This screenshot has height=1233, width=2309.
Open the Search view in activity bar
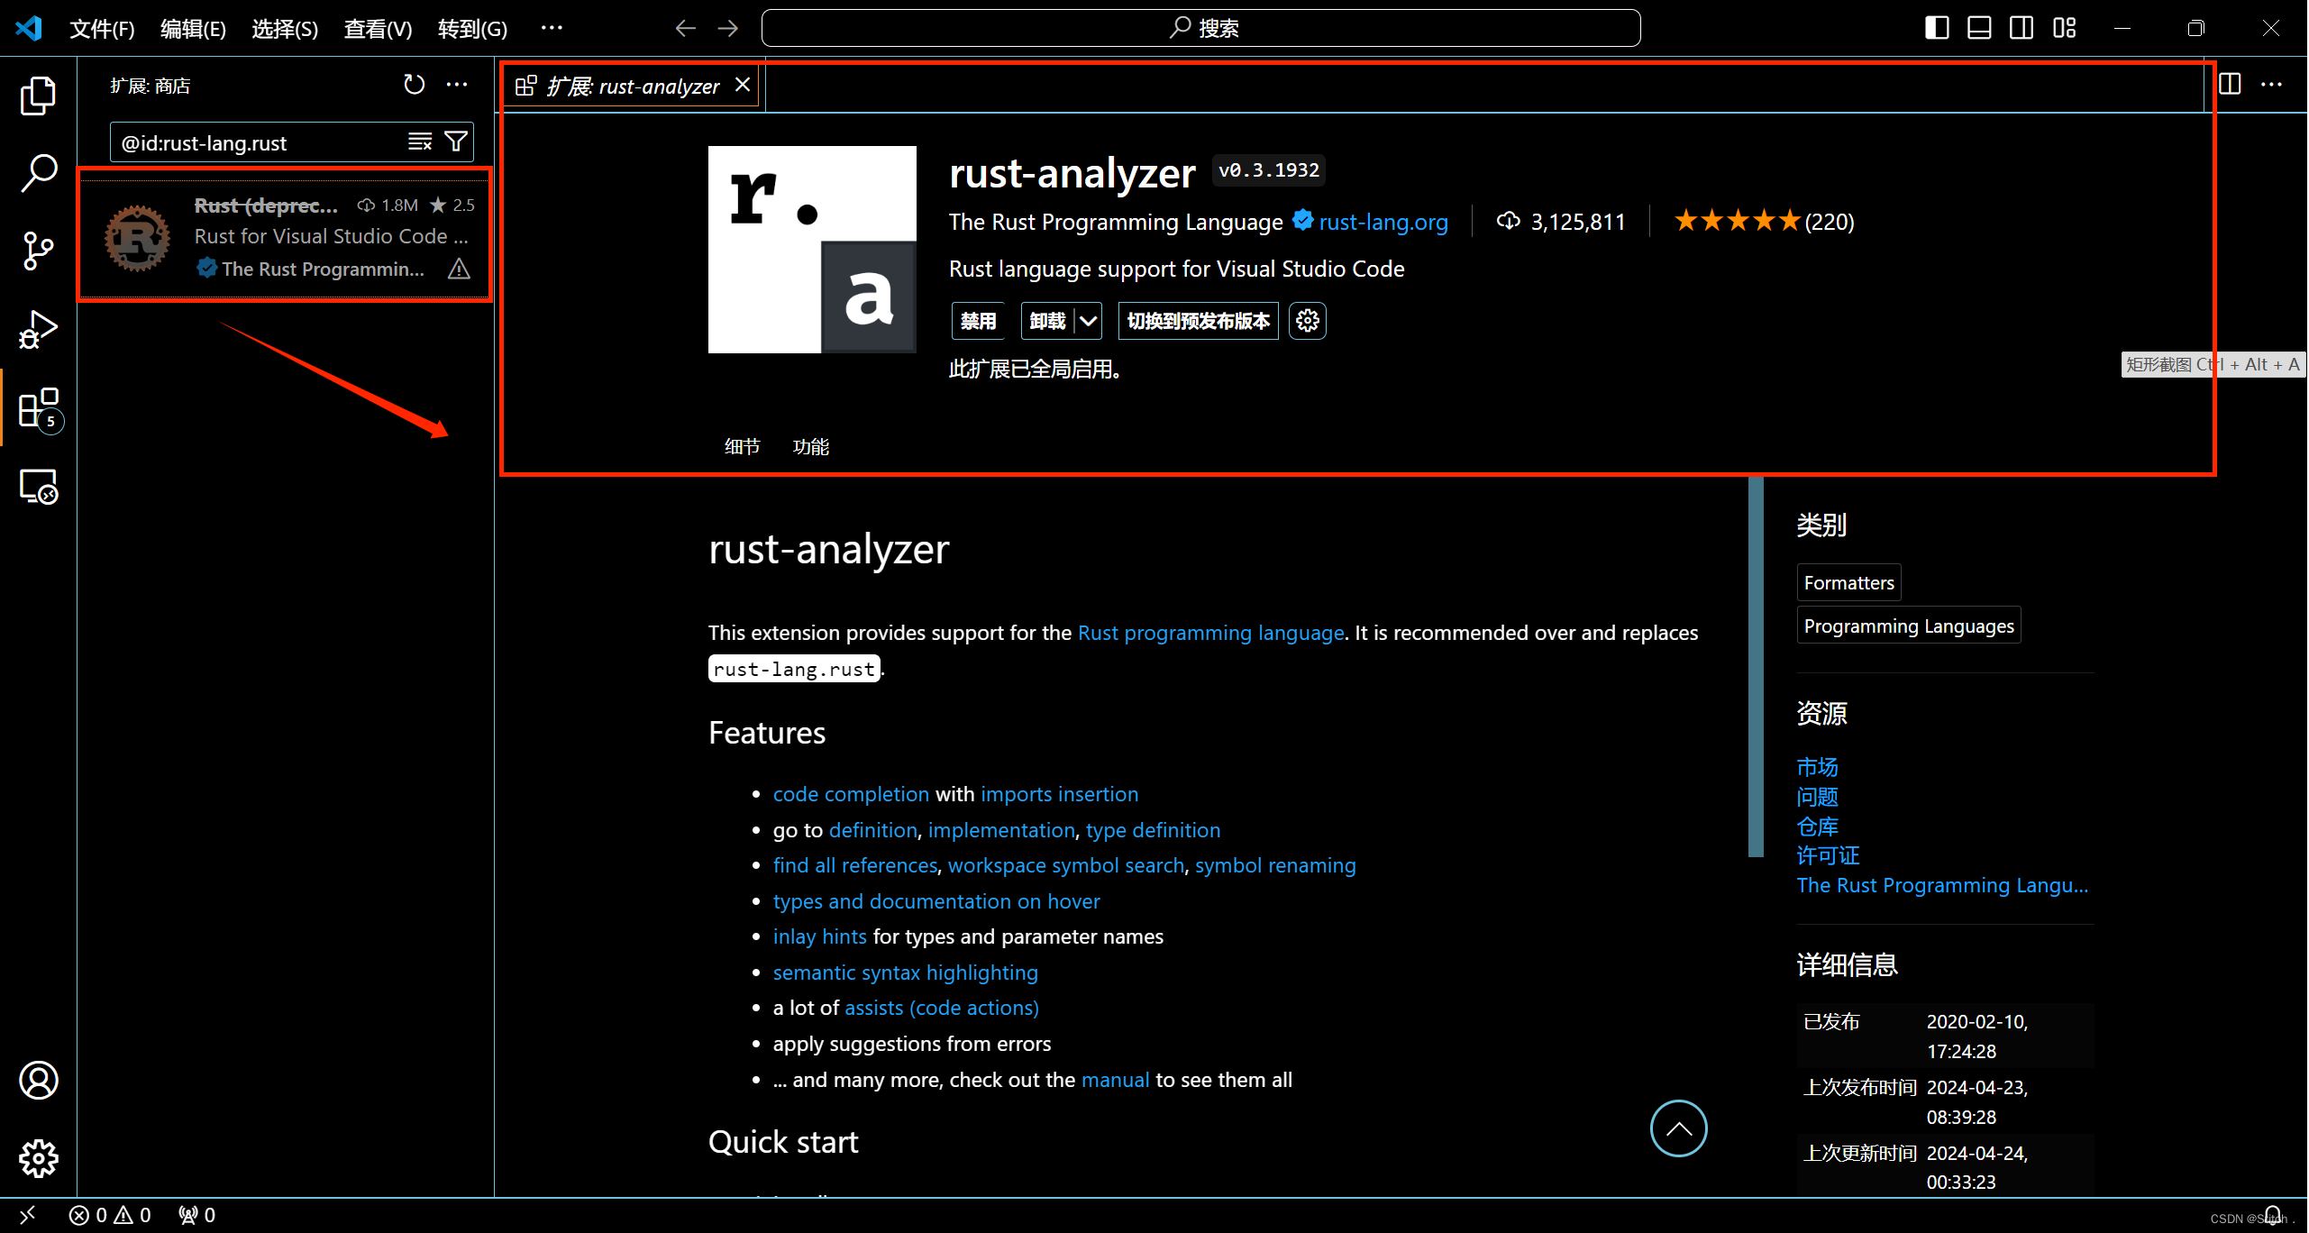point(38,172)
